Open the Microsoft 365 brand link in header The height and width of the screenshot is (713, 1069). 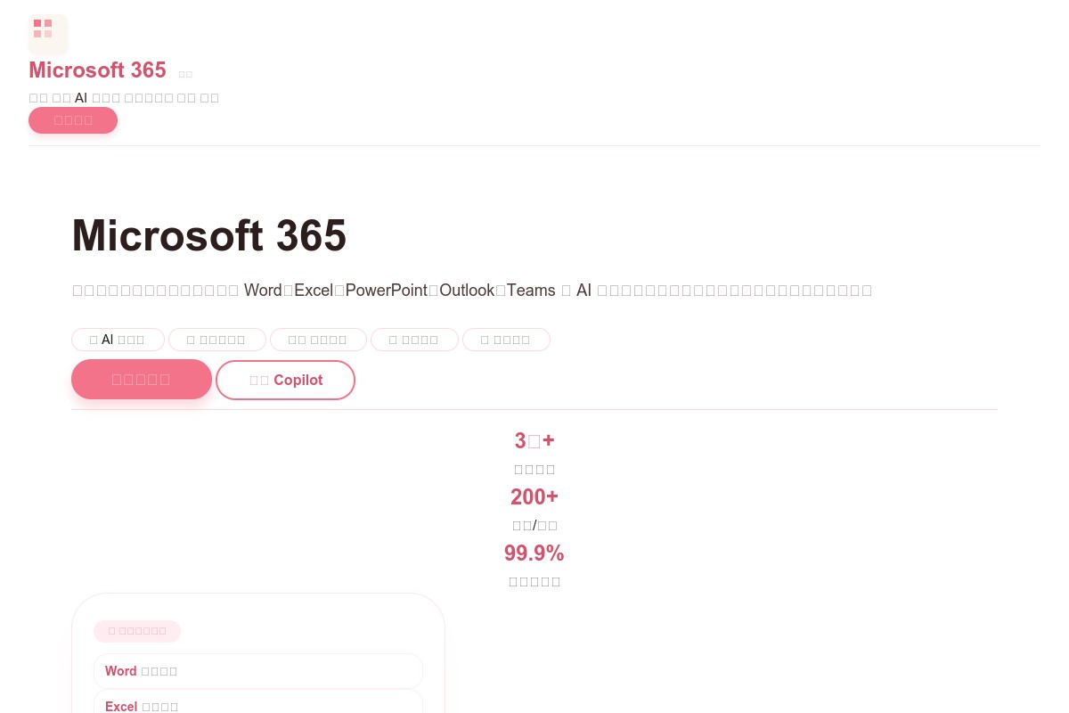(x=97, y=70)
